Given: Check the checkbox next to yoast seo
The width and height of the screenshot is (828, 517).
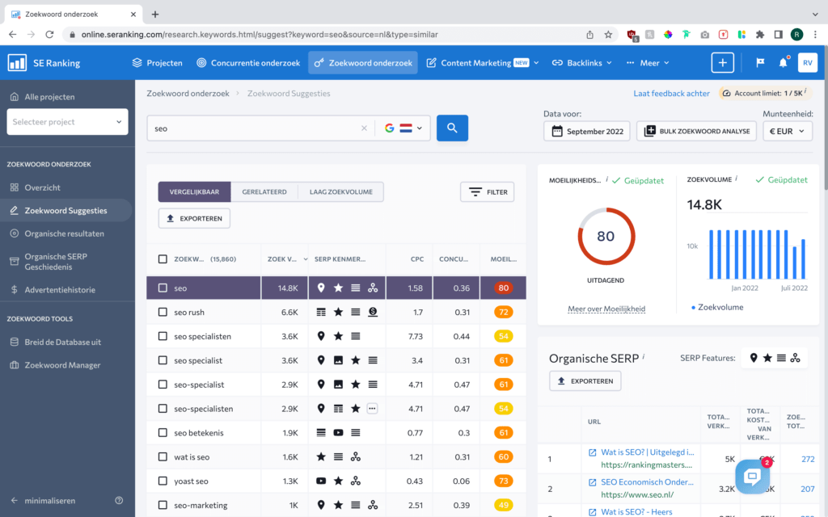Looking at the screenshot, I should (162, 481).
